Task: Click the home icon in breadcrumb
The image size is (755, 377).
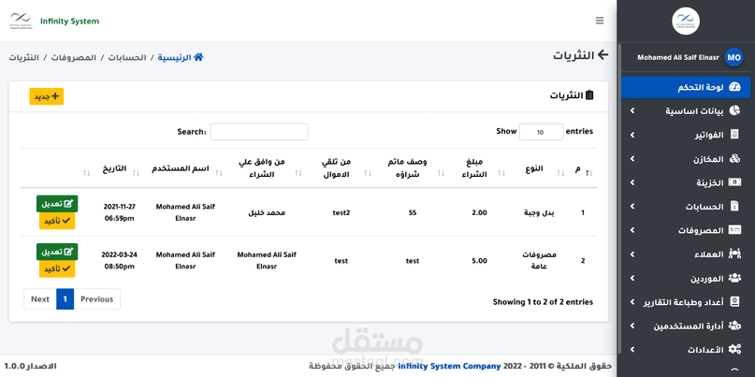Action: click(x=198, y=58)
